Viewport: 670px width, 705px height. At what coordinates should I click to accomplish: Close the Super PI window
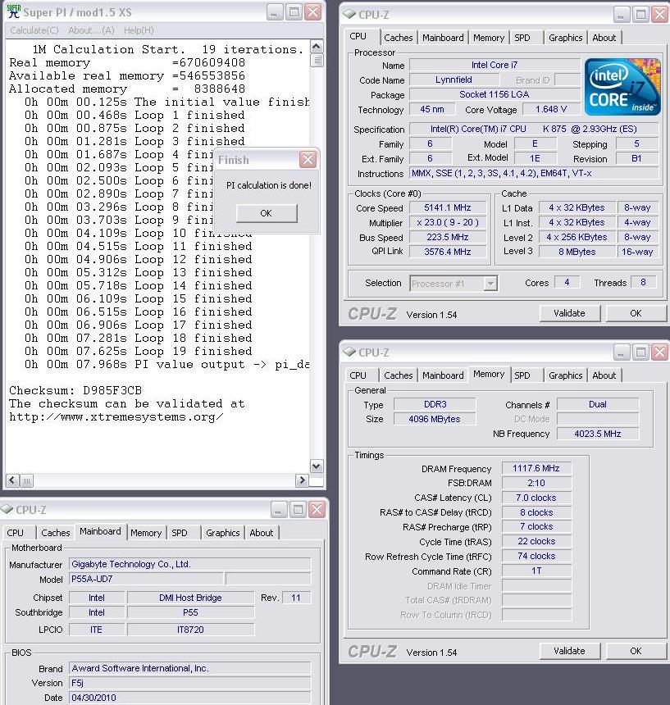[x=313, y=12]
